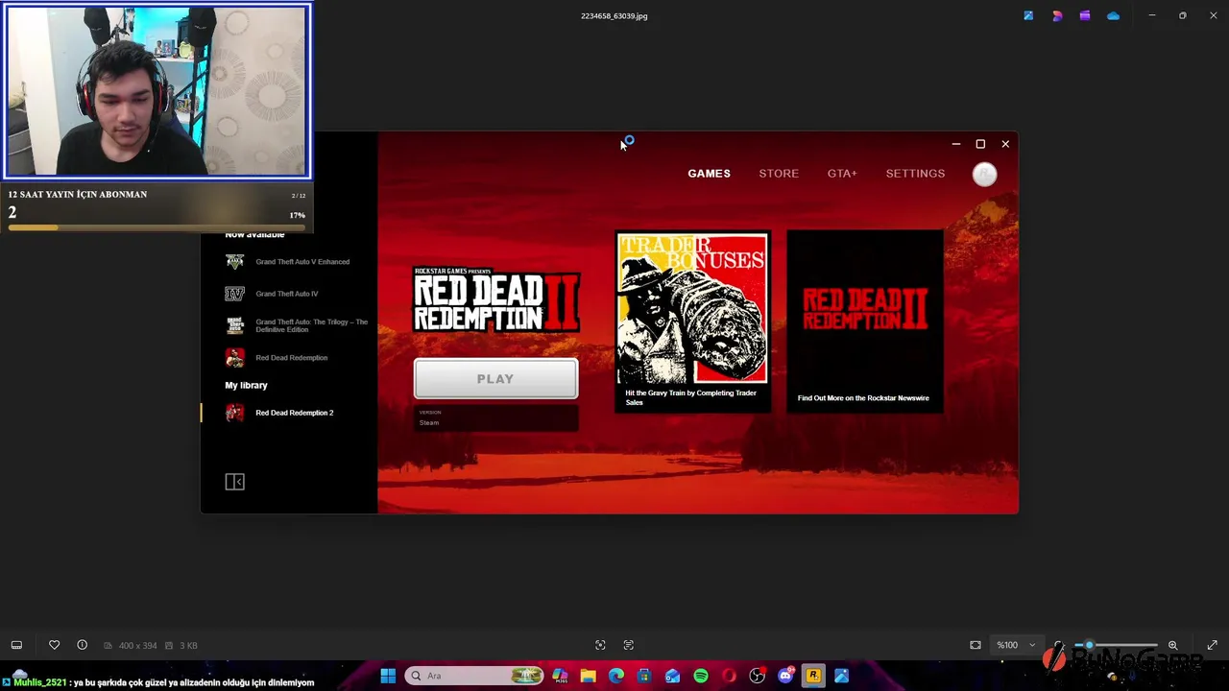The image size is (1229, 691).
Task: Show image file info in Photos
Action: (x=82, y=645)
